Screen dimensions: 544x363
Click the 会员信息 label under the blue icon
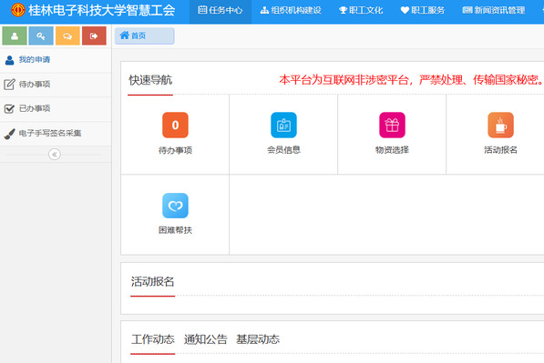pos(283,150)
